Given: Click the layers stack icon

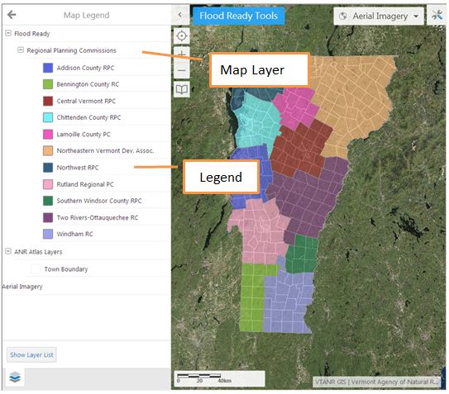Looking at the screenshot, I should pyautogui.click(x=15, y=377).
